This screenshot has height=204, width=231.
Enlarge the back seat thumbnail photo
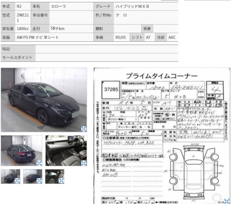[x=61, y=181]
